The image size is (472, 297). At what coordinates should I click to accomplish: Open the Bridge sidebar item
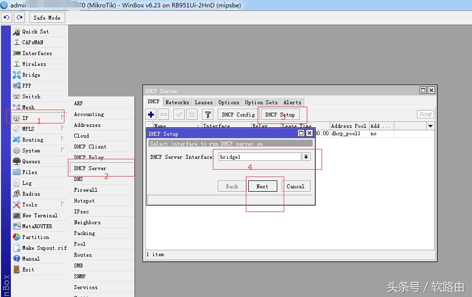tap(31, 75)
